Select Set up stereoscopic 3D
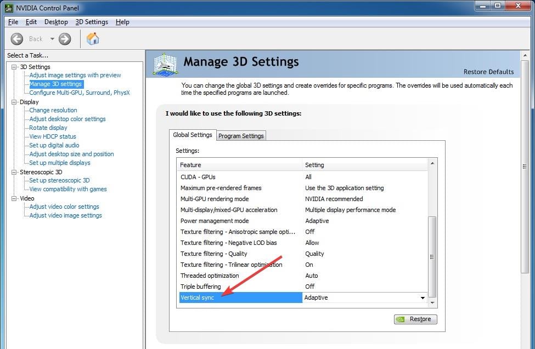535x349 pixels. (59, 180)
